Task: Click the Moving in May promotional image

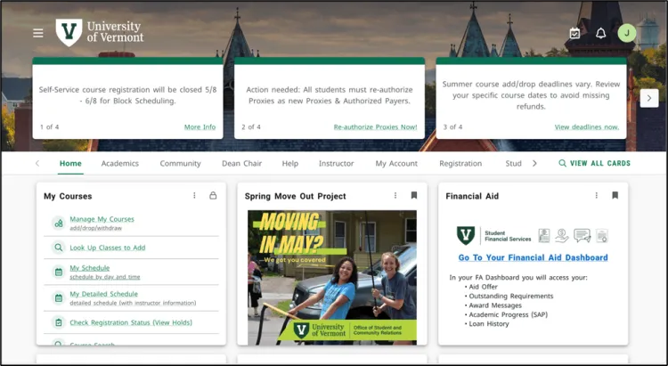Action: [x=332, y=277]
